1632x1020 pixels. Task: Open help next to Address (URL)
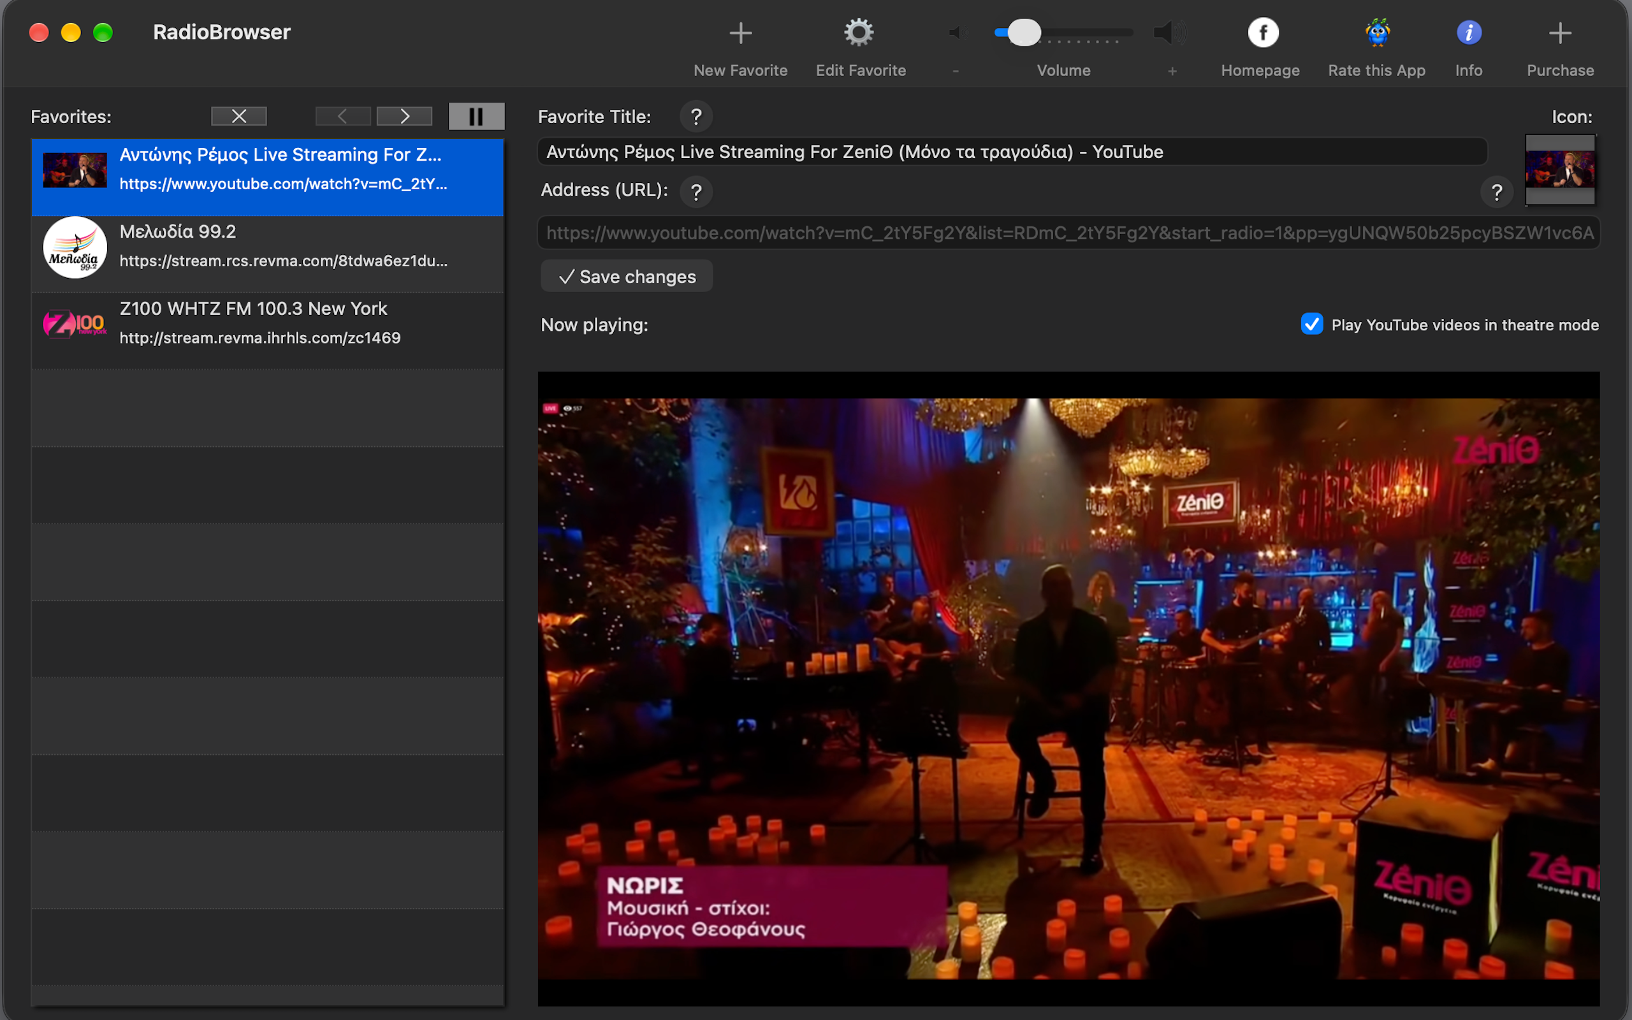tap(696, 193)
